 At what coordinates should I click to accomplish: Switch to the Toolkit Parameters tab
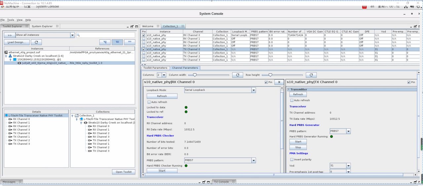[x=155, y=68]
